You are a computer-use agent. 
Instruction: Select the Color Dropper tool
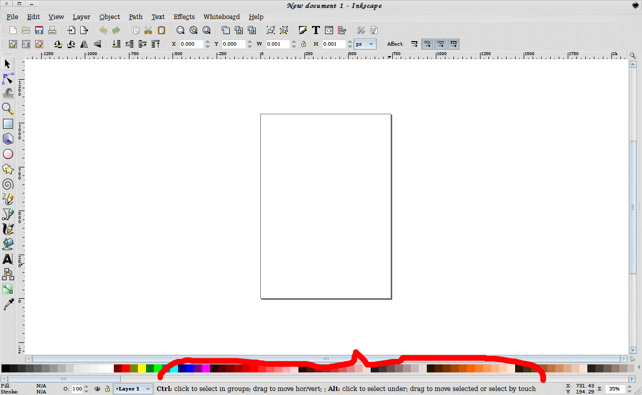(8, 304)
